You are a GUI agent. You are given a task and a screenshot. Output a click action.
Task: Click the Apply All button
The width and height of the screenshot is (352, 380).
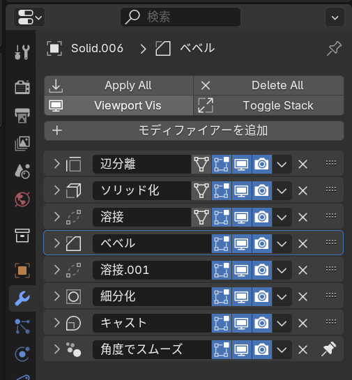pos(118,86)
